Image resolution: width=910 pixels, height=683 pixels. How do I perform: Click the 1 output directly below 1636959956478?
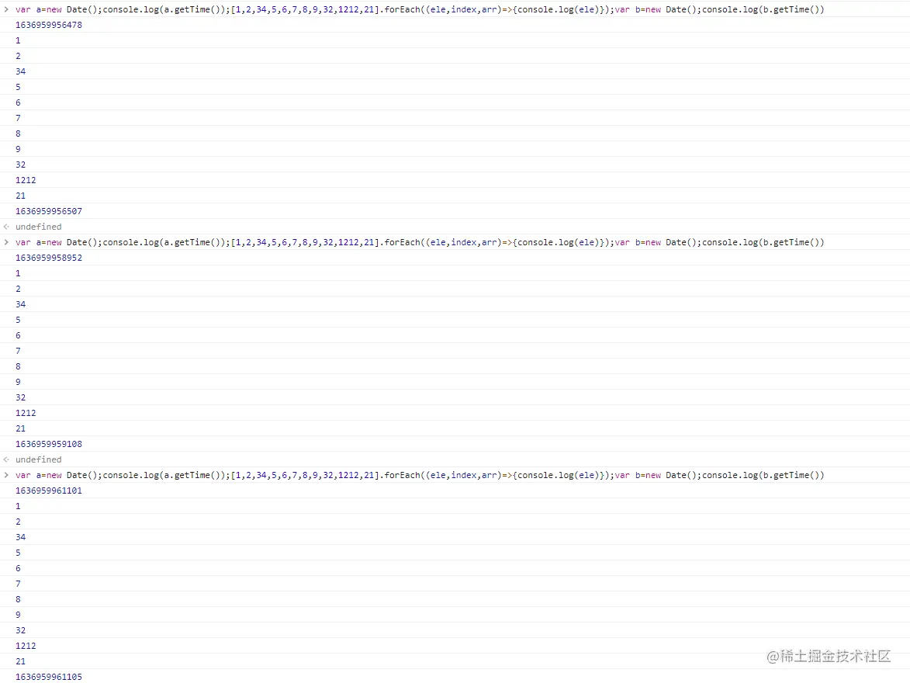pyautogui.click(x=18, y=40)
